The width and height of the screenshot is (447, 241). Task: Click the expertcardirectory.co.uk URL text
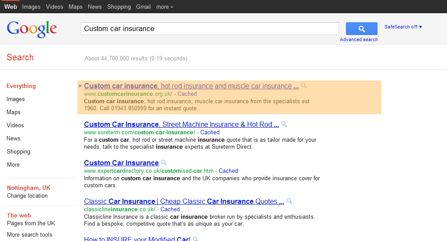point(149,171)
